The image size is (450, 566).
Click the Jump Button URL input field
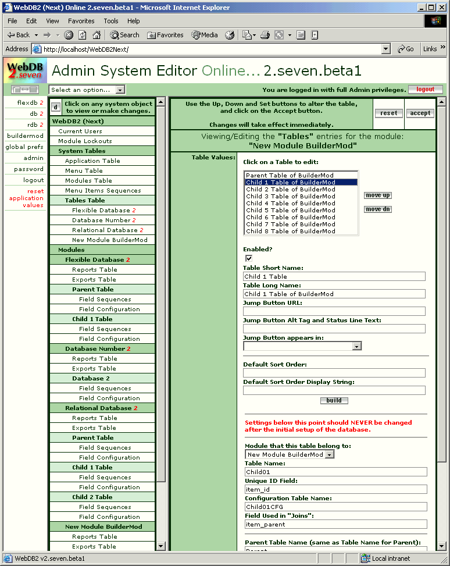[334, 311]
